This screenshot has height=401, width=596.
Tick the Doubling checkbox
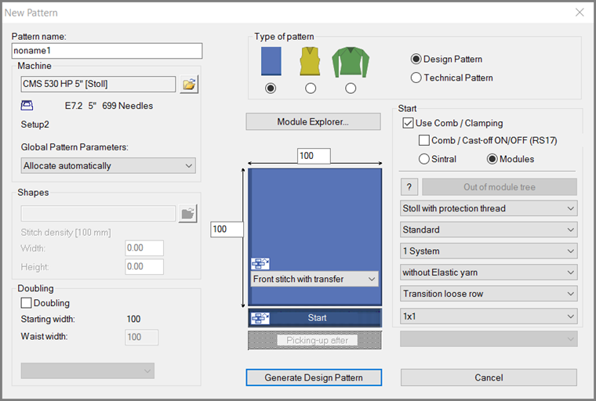[27, 303]
